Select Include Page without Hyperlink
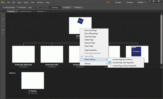The image size is (163, 99). (126, 66)
